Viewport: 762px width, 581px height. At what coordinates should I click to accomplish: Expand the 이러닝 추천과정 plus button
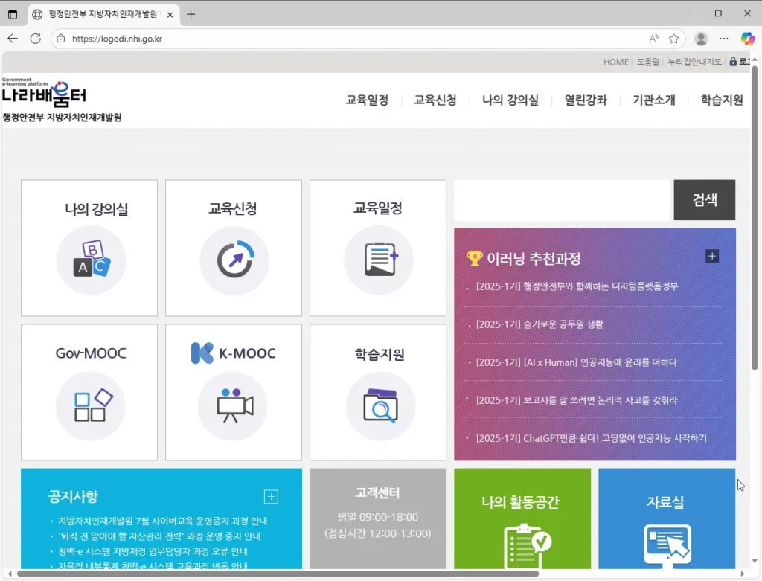(x=712, y=257)
